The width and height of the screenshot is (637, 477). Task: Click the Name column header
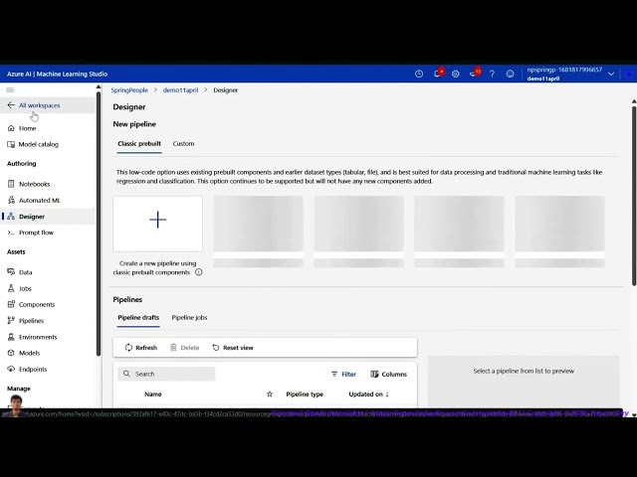(x=153, y=394)
